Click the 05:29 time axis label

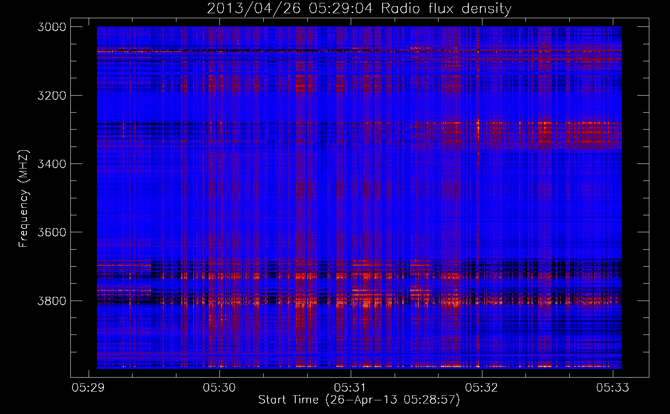point(88,388)
